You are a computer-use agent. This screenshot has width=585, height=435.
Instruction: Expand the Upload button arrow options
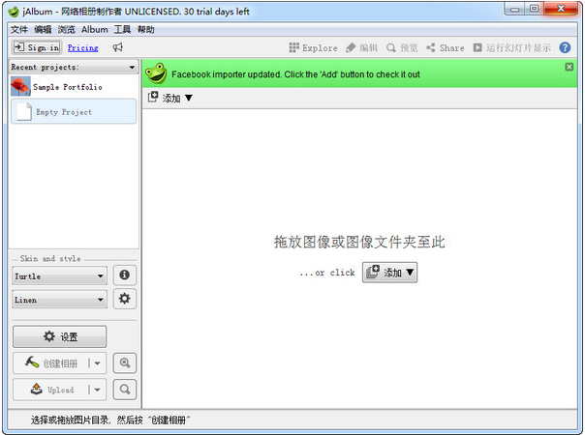(97, 390)
